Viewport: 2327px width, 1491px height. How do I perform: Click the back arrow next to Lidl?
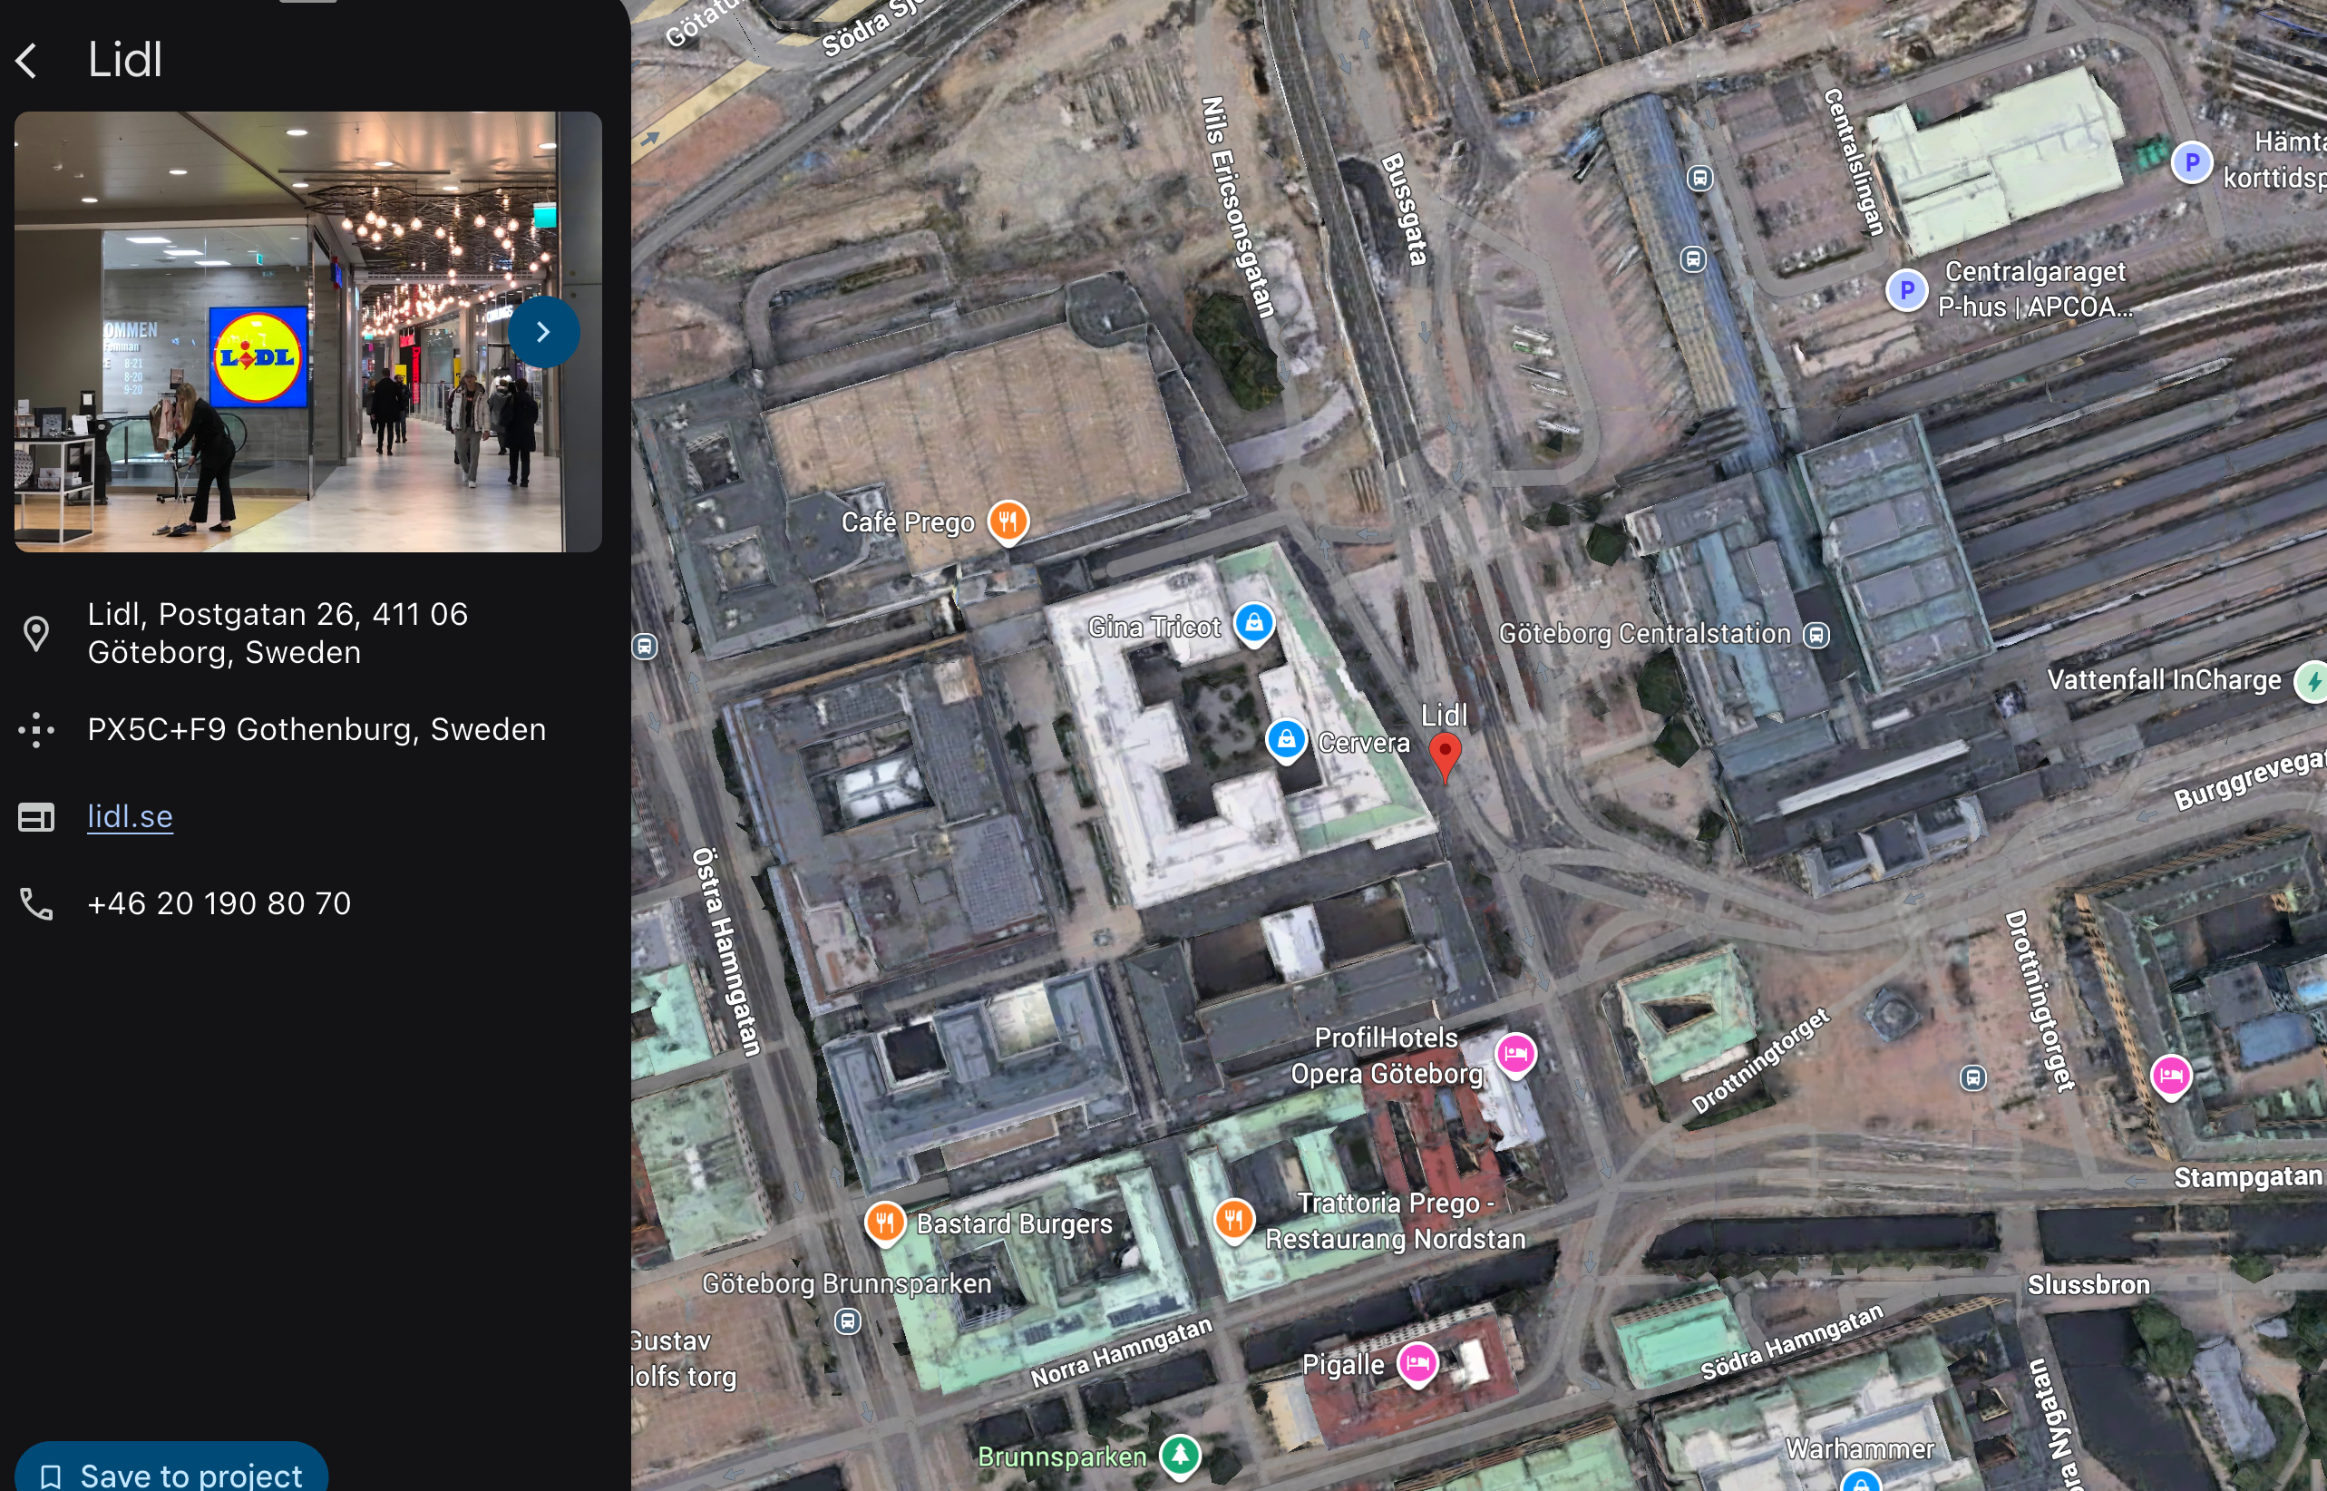click(x=27, y=60)
